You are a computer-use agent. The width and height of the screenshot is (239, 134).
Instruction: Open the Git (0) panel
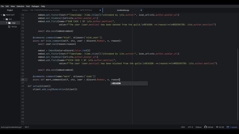(x=220, y=127)
